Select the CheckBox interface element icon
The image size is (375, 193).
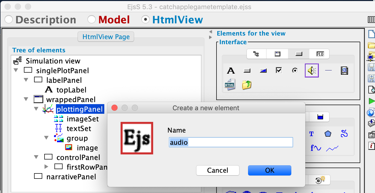pyautogui.click(x=279, y=70)
